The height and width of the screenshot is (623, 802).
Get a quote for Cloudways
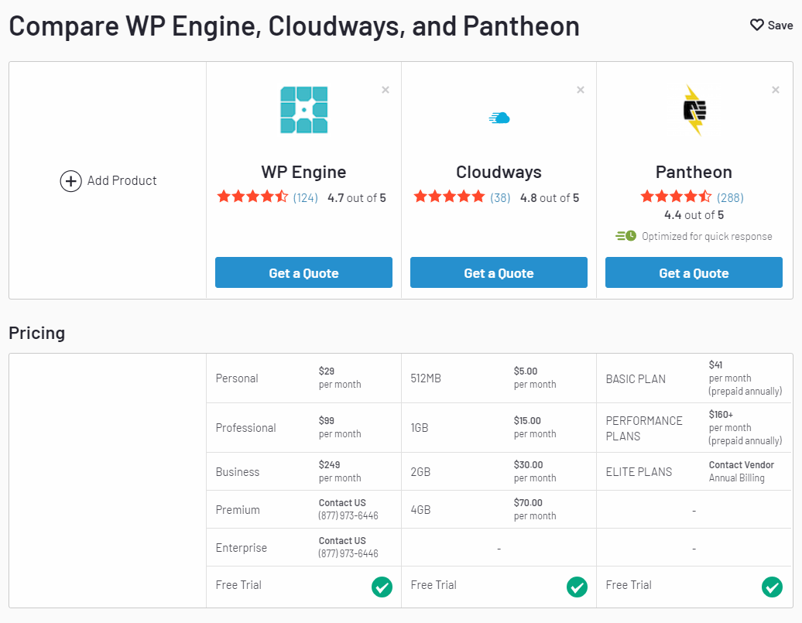(x=499, y=273)
